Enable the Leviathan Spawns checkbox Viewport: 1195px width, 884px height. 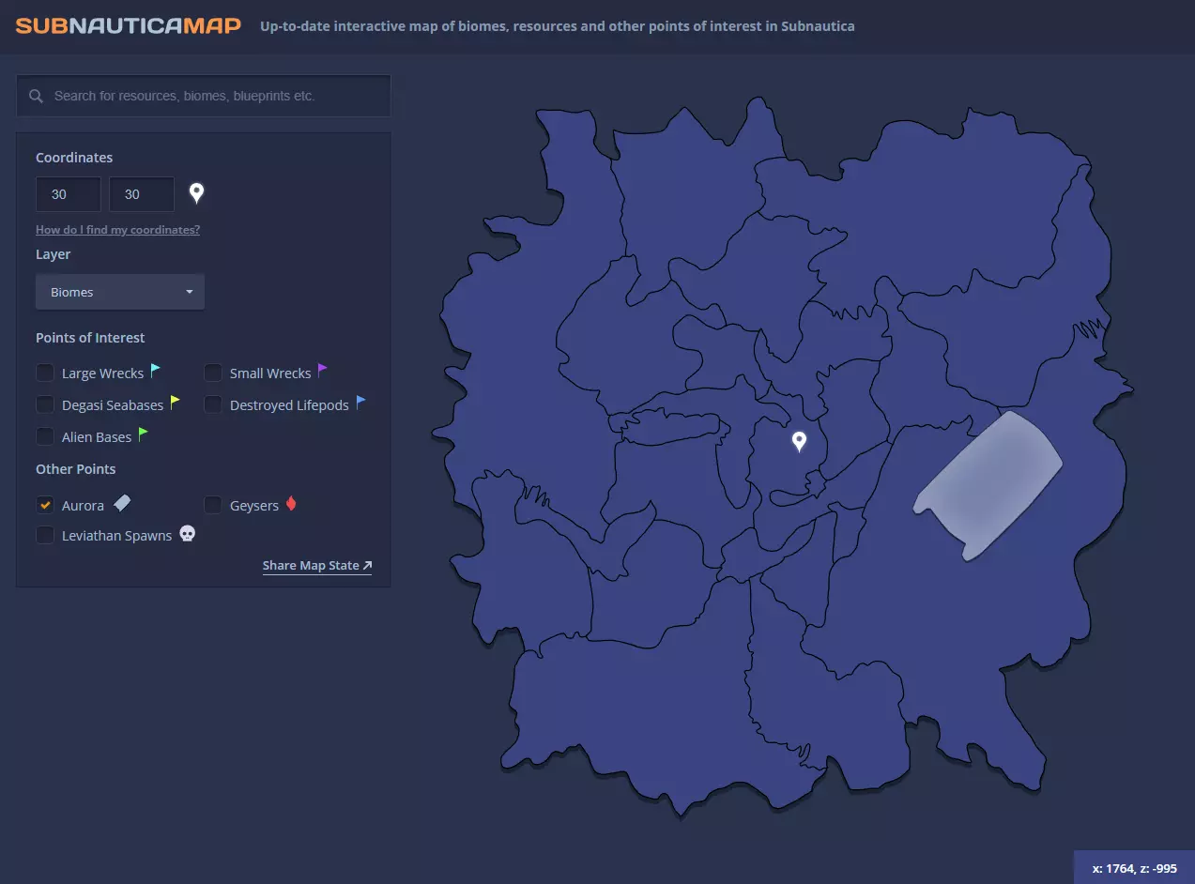pyautogui.click(x=45, y=536)
